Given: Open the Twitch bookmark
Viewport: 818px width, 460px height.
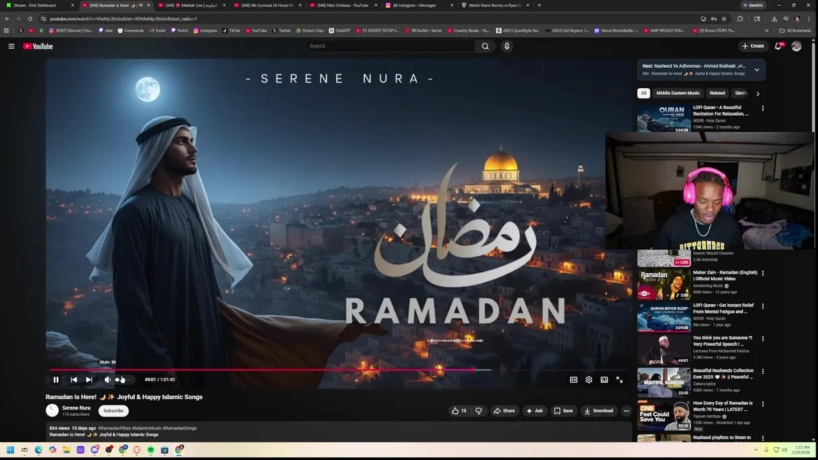Looking at the screenshot, I should coord(180,30).
